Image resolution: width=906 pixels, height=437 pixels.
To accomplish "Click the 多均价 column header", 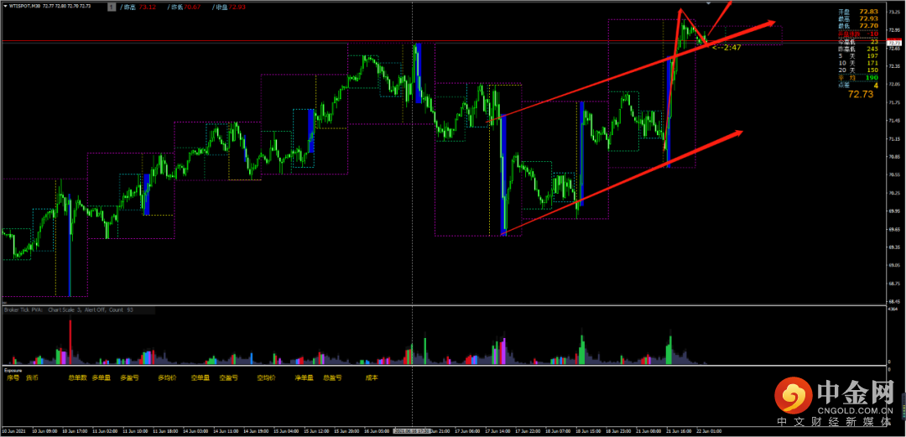I will coord(168,377).
